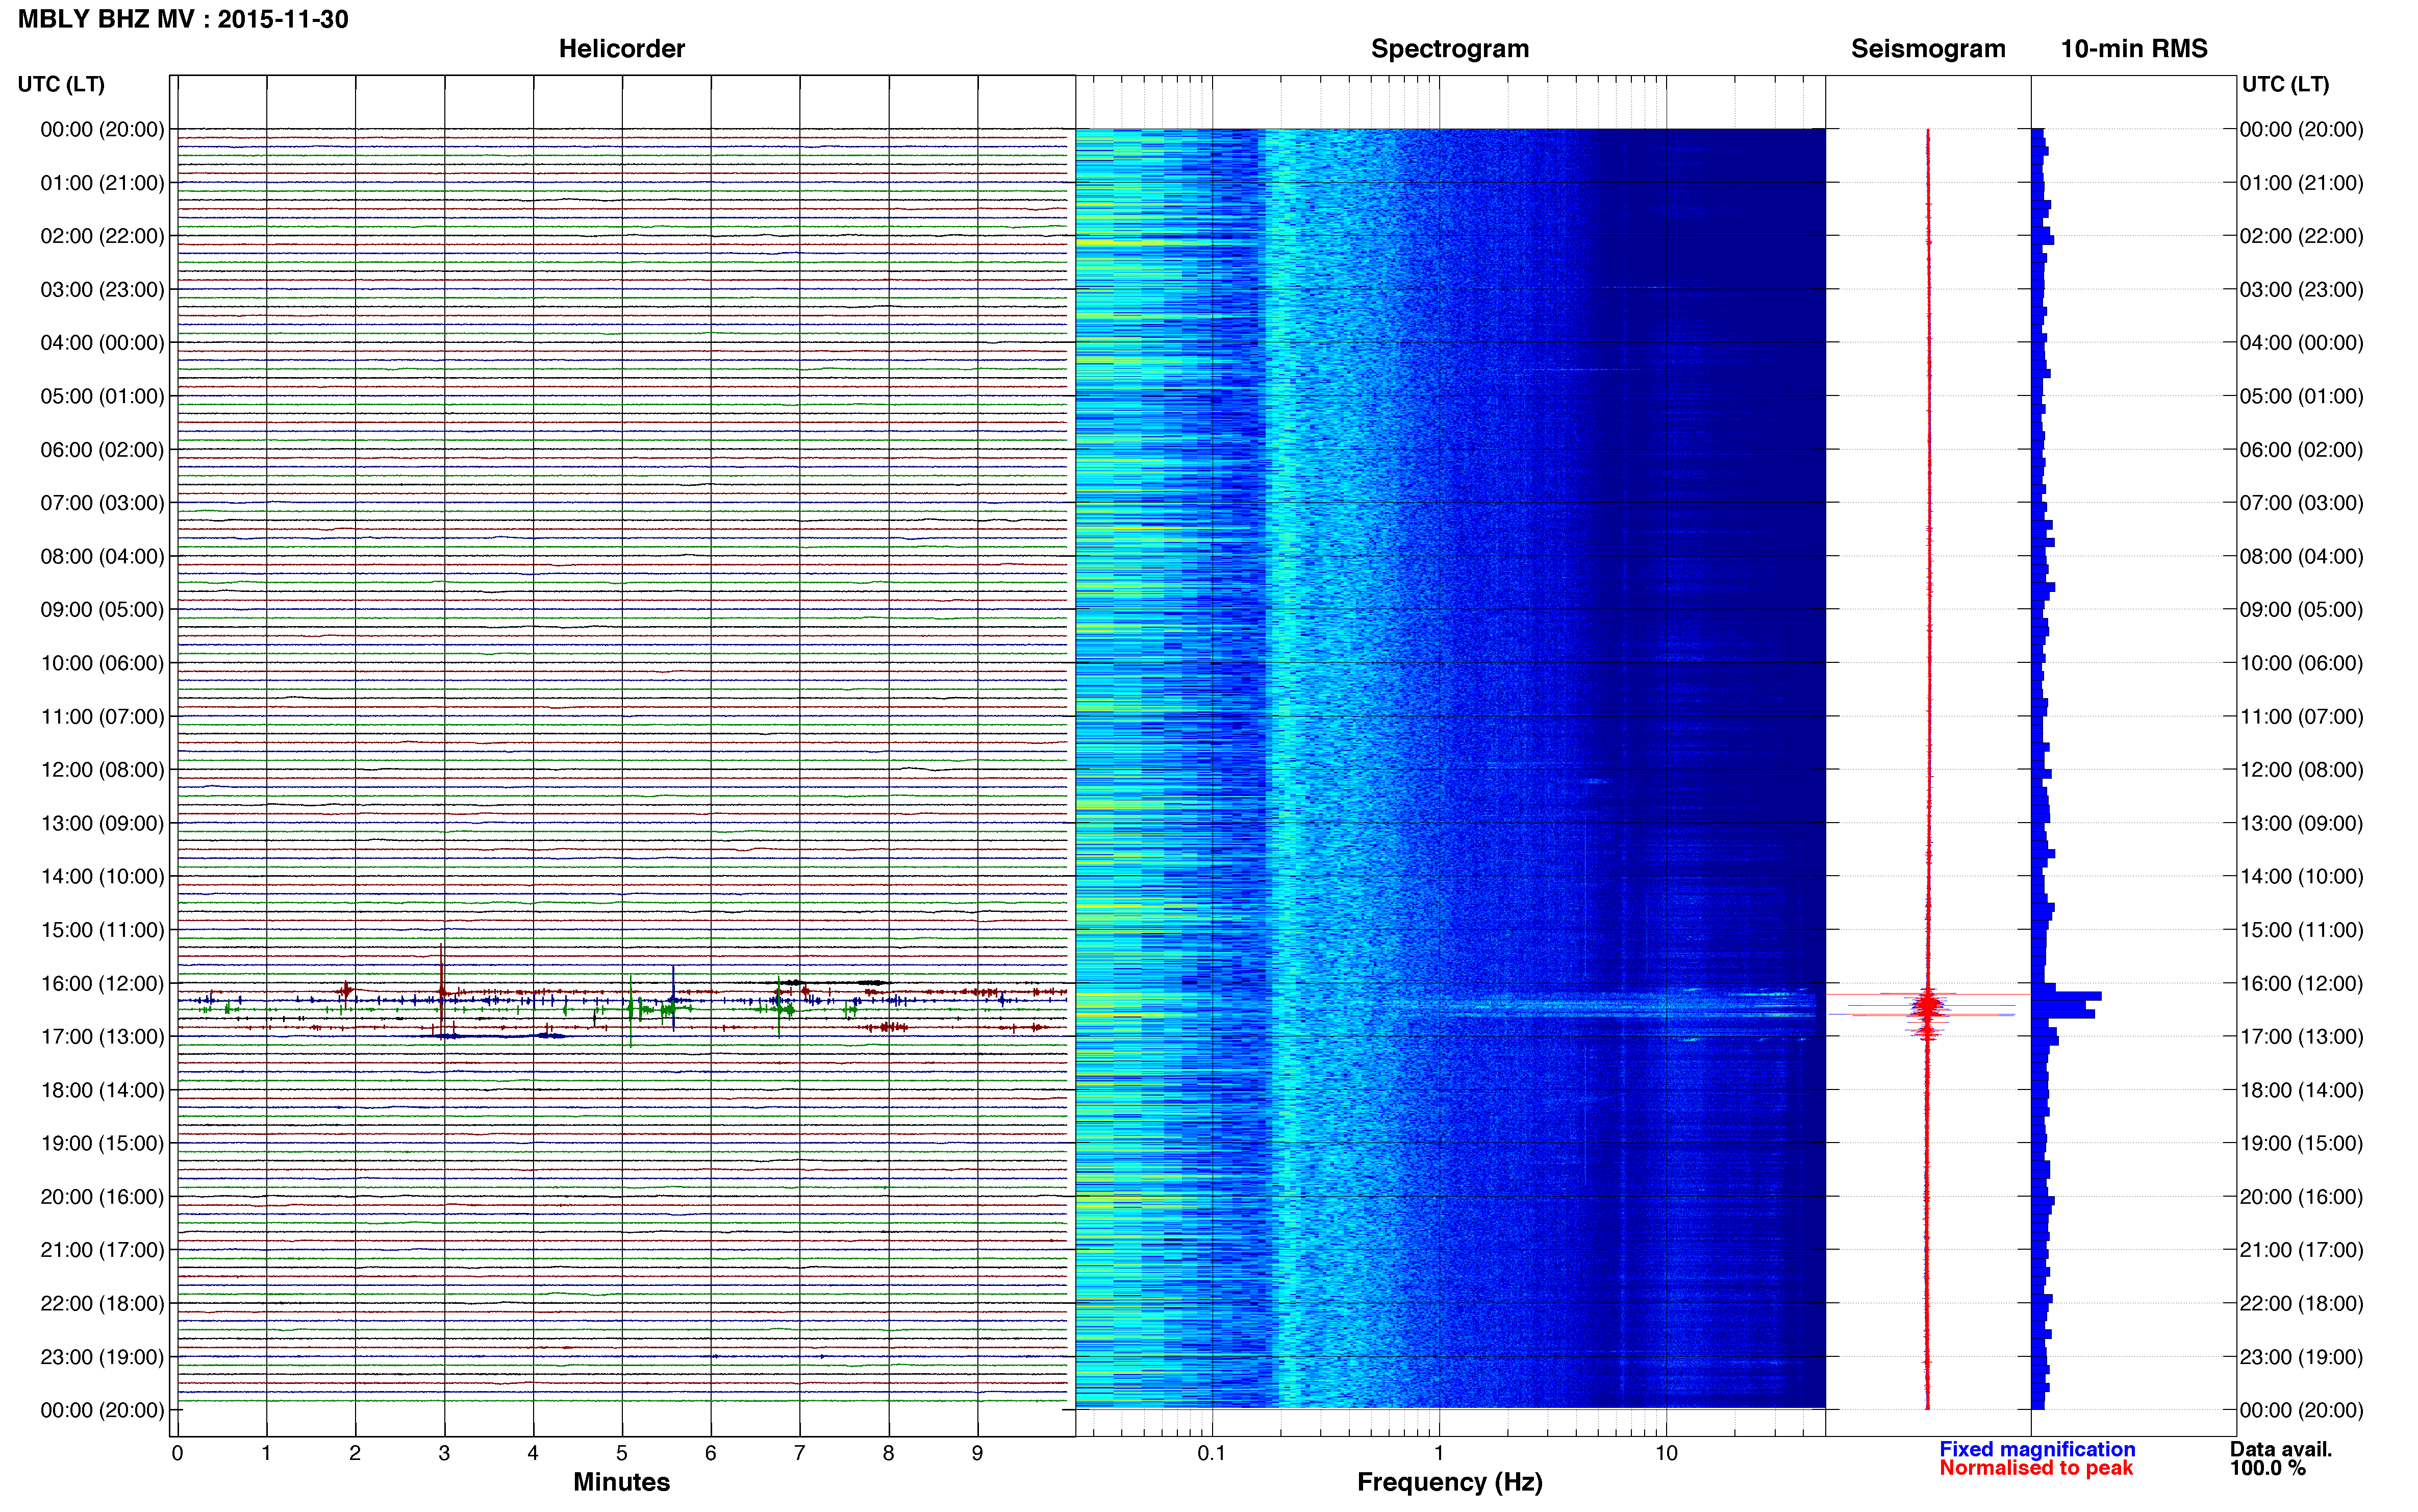Click the 0.1 frequency tick label
Viewport: 2418px width, 1512px height.
click(1212, 1454)
